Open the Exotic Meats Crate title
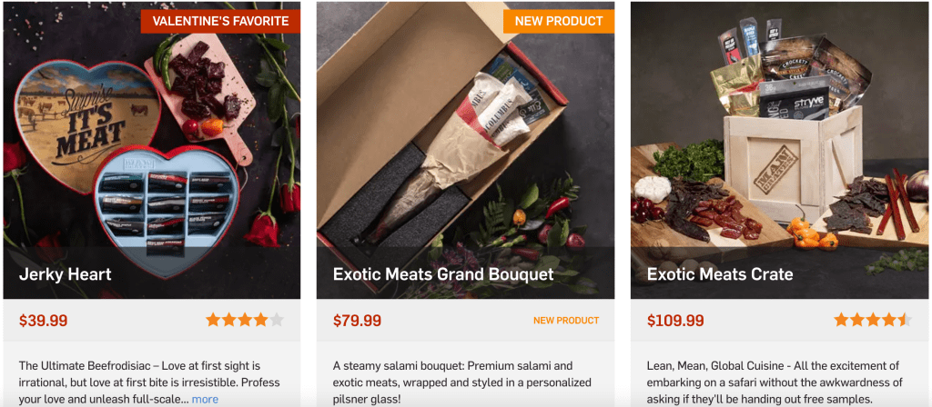This screenshot has height=407, width=932. (719, 273)
